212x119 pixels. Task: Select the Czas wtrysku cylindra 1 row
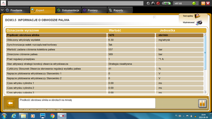click(105, 83)
